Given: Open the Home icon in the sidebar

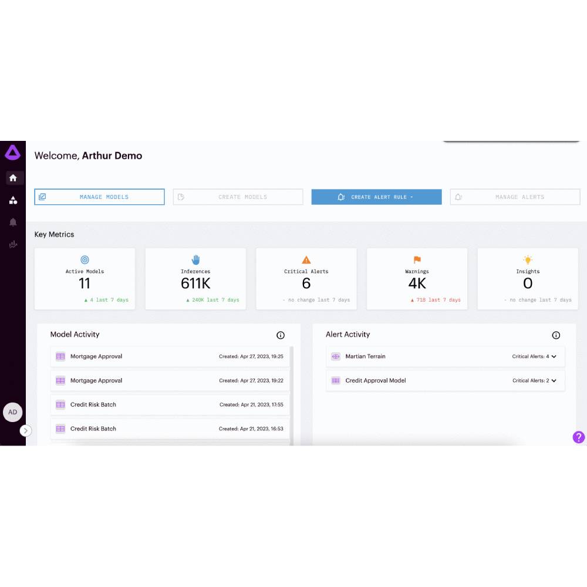Looking at the screenshot, I should point(13,178).
